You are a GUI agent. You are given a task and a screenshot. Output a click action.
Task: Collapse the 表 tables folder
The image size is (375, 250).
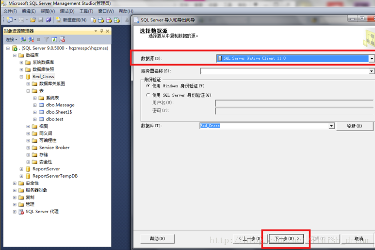[x=28, y=91]
